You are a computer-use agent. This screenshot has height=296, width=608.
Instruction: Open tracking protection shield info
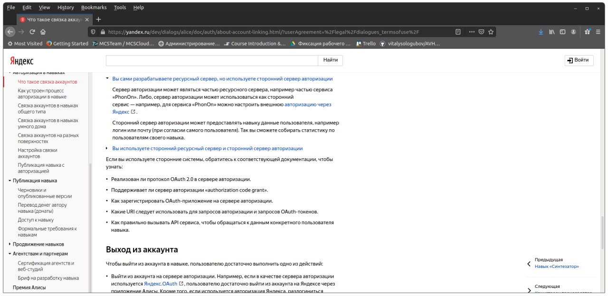click(94, 32)
